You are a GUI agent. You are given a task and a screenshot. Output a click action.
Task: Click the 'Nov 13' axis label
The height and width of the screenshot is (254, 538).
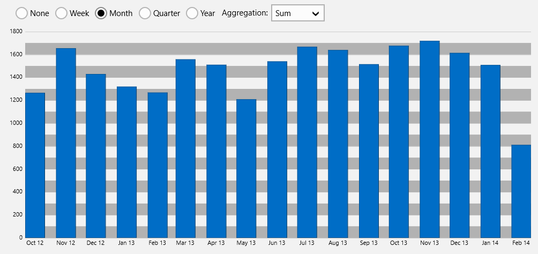[430, 243]
